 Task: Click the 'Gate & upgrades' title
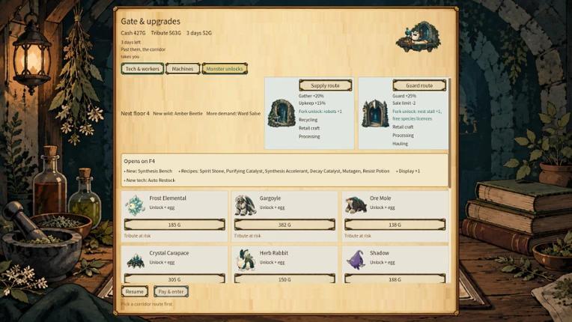click(150, 22)
